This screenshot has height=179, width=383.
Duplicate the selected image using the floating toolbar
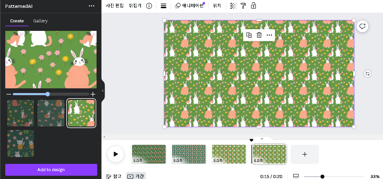click(249, 35)
